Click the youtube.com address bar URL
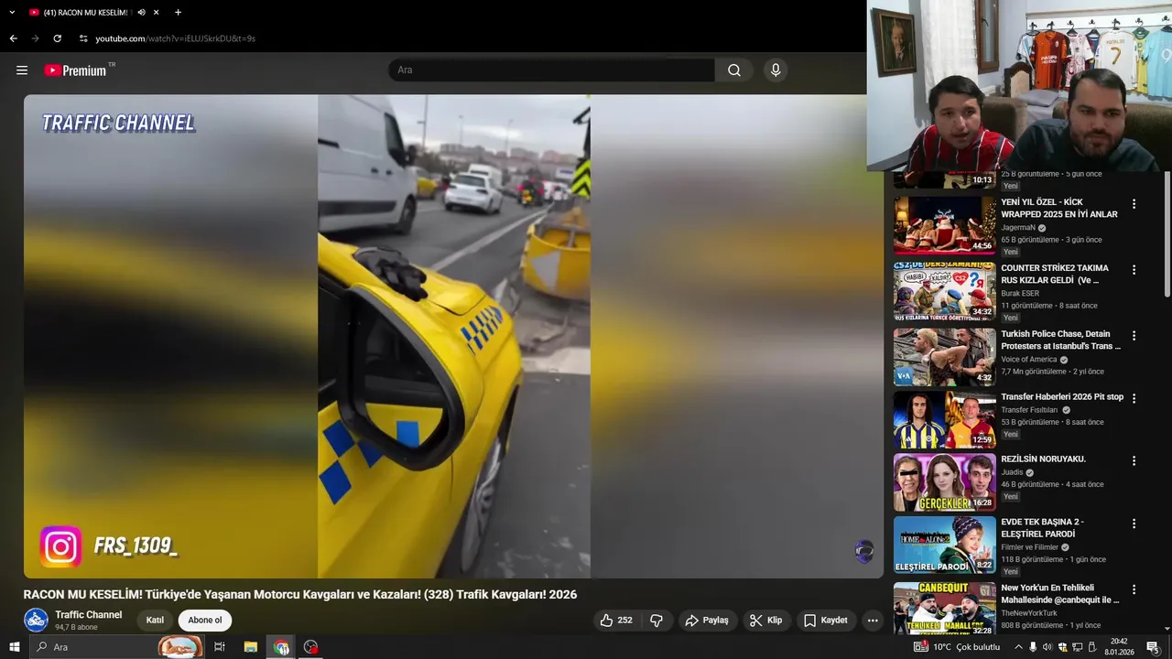 coord(175,38)
